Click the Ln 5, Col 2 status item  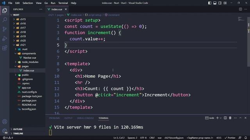coord(119,138)
